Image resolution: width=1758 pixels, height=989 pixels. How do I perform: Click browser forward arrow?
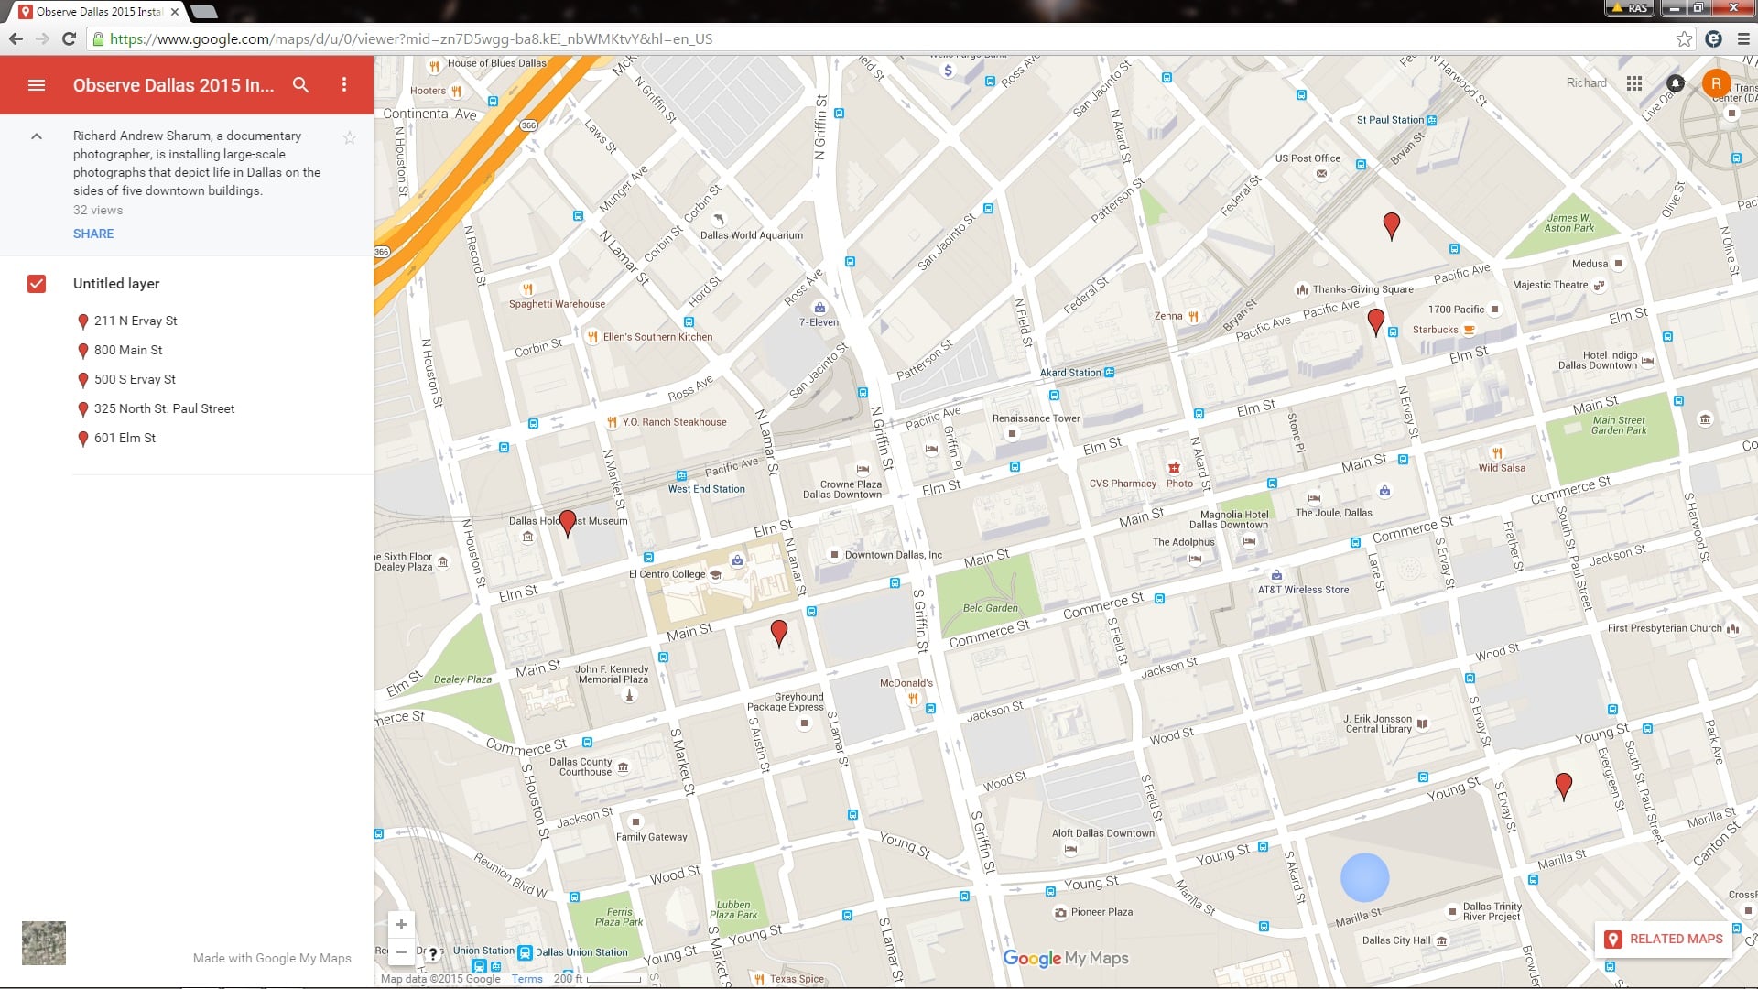coord(42,38)
